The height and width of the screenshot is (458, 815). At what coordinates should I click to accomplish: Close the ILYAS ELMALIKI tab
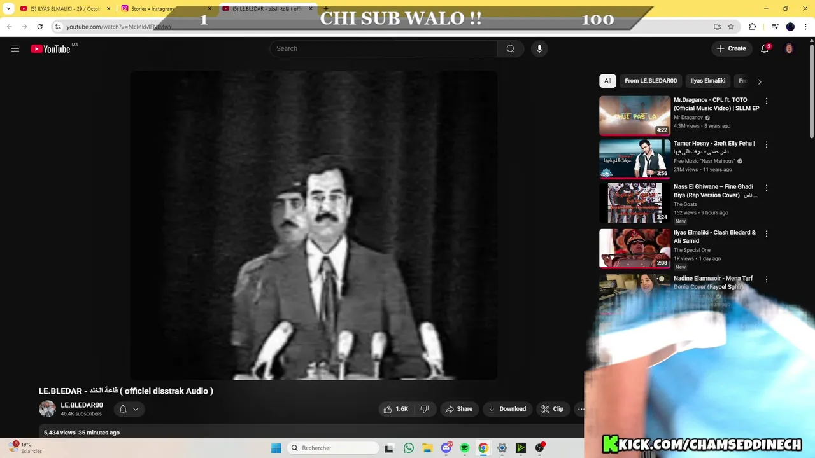(x=108, y=9)
